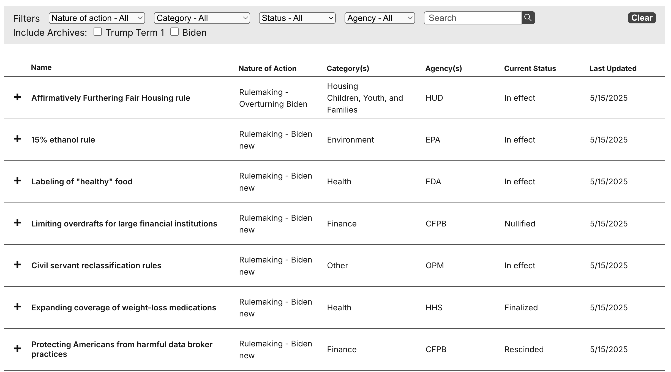Sort by Last Updated column header

pos(613,69)
